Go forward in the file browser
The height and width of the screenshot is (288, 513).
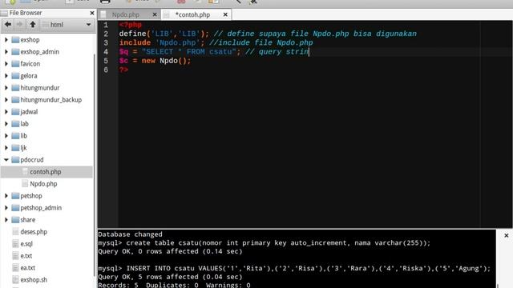tap(19, 25)
